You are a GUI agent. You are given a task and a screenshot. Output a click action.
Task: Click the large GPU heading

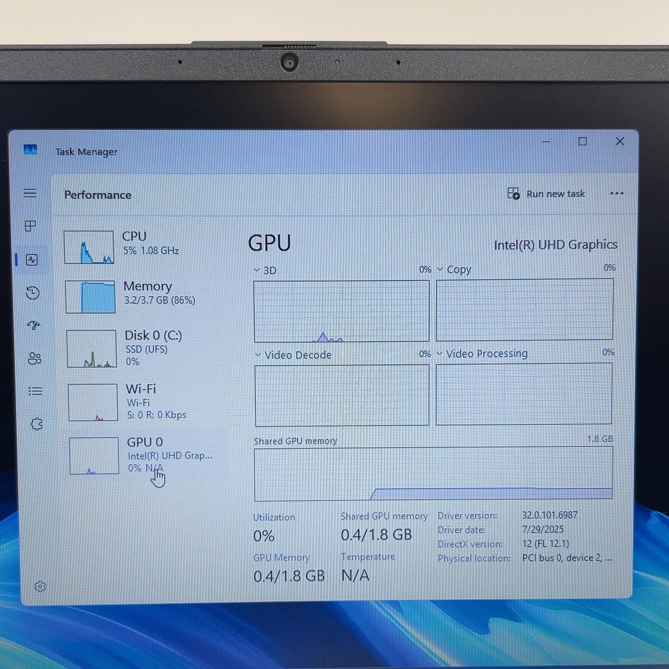tap(269, 244)
